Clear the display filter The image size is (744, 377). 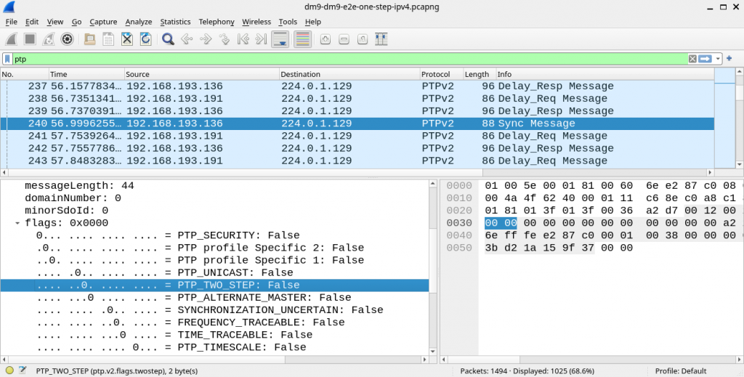click(692, 59)
